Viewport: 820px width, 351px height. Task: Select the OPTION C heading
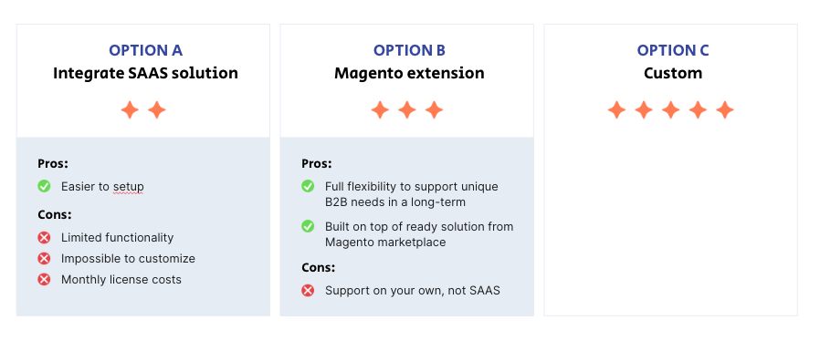(x=672, y=50)
